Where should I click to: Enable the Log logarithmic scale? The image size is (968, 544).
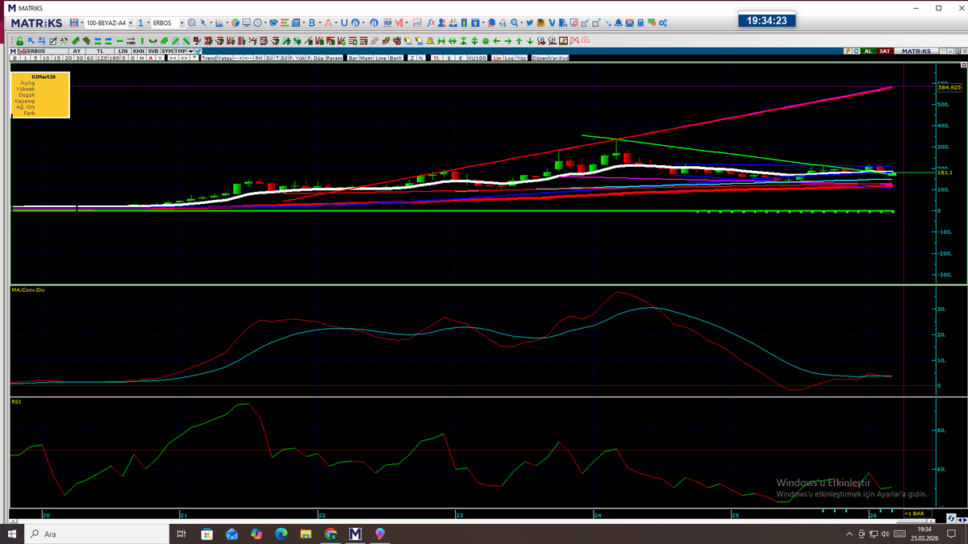click(509, 58)
